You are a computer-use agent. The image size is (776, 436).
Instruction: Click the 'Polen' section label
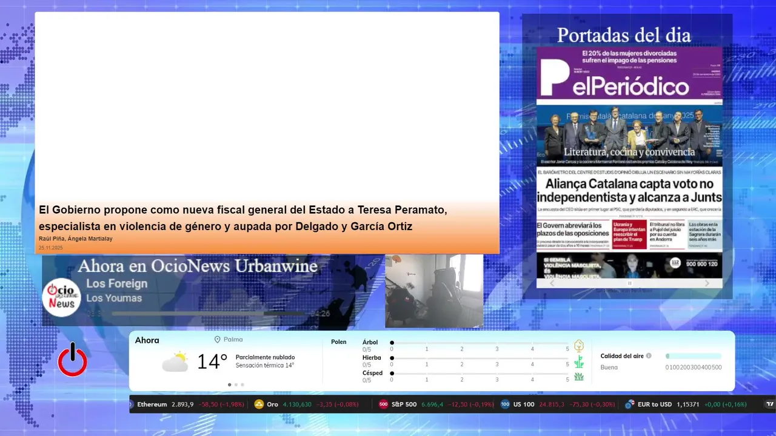(x=339, y=342)
